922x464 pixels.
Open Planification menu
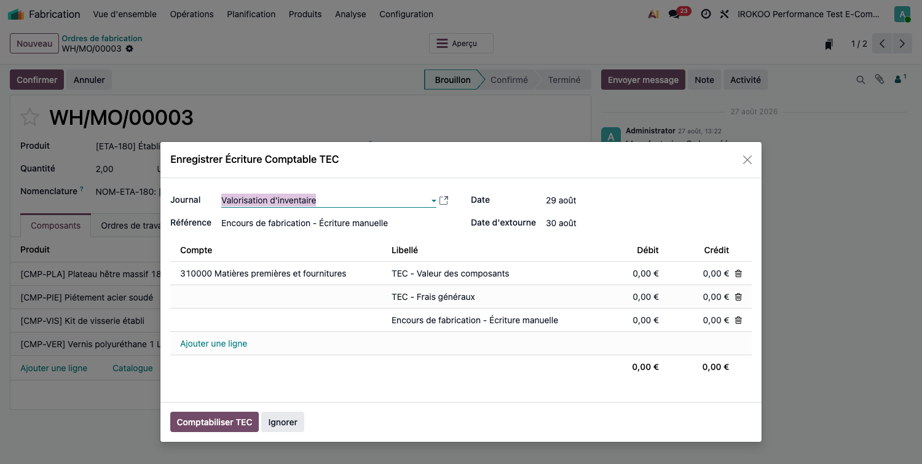[x=251, y=14]
